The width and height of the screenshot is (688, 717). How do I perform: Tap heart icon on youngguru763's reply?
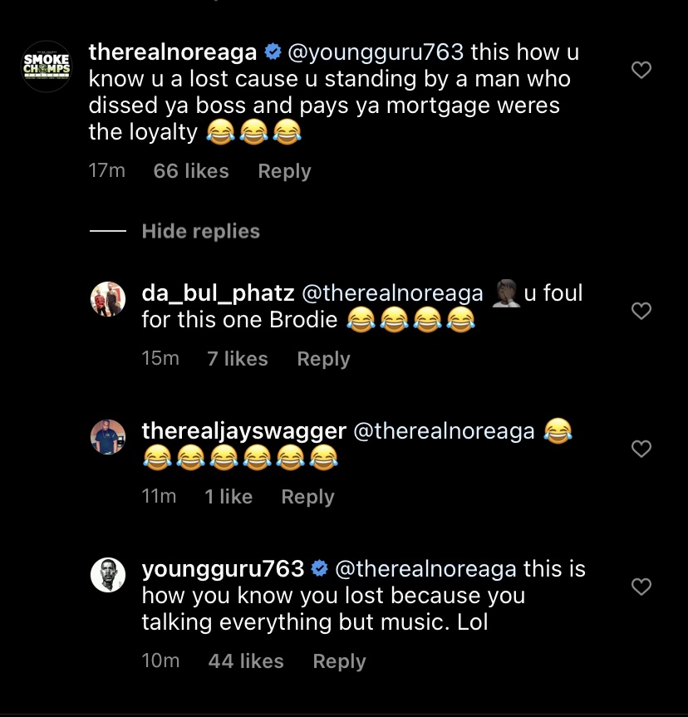[x=641, y=587]
